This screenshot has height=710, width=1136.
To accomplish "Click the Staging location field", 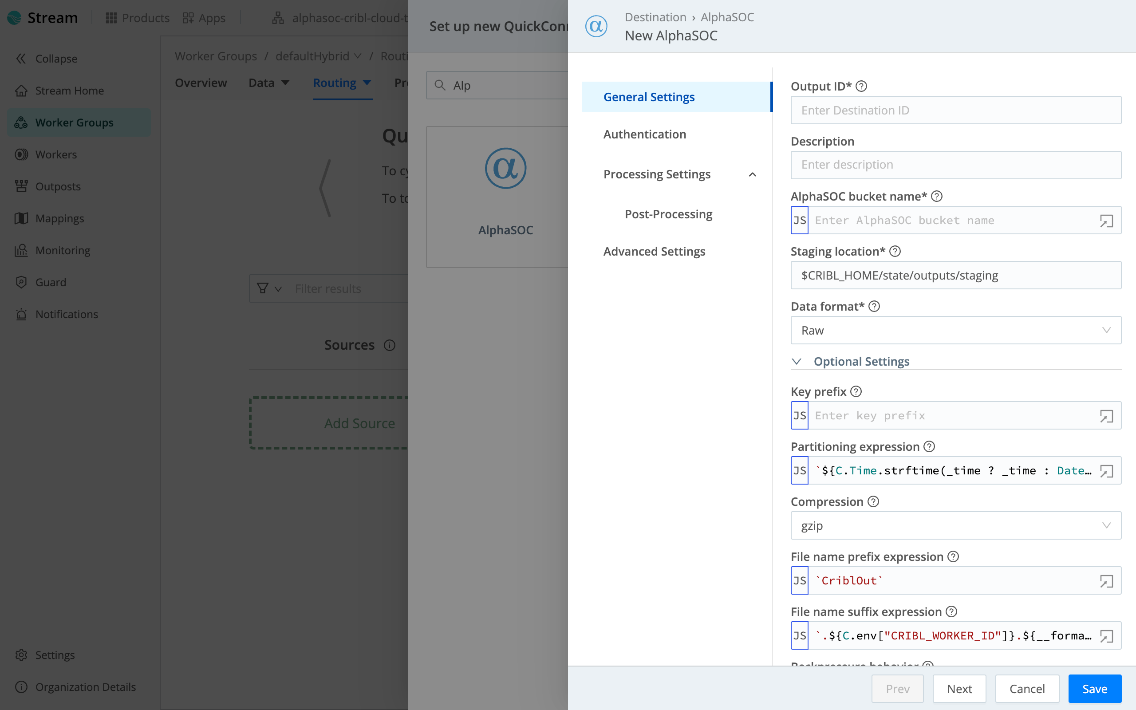I will click(x=956, y=275).
